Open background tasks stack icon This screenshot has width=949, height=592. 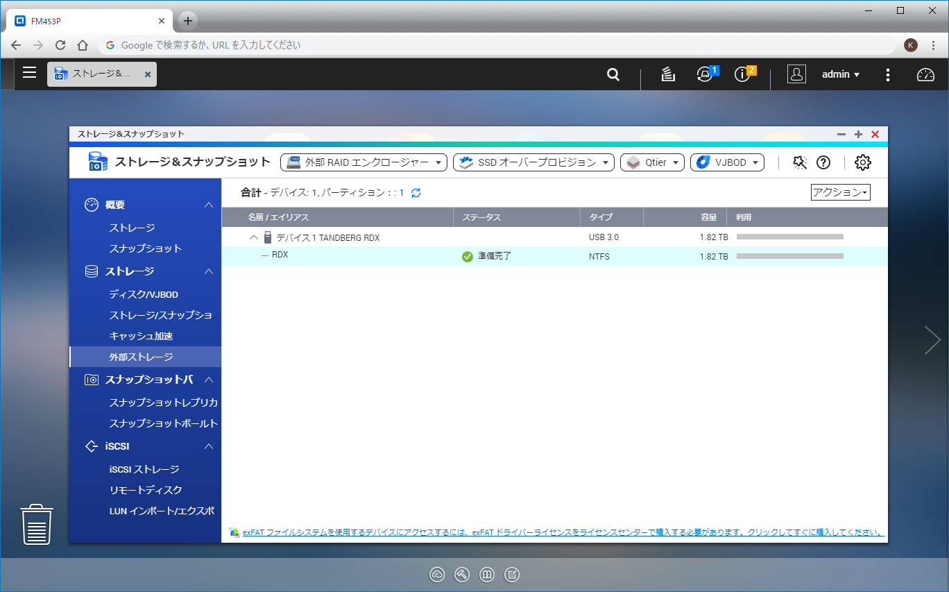pos(668,74)
